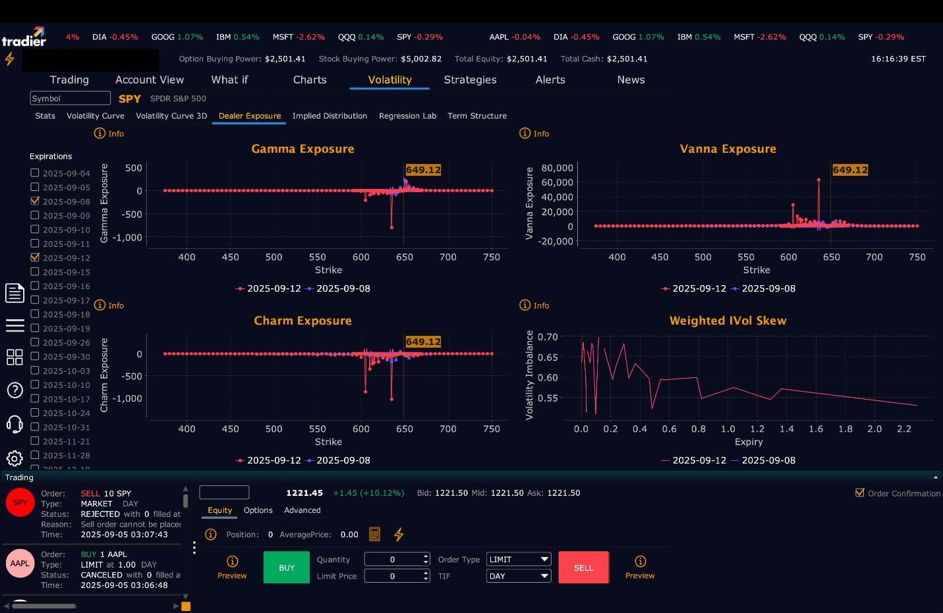The image size is (943, 613).
Task: Switch order ticket to the Options tab
Action: click(258, 510)
